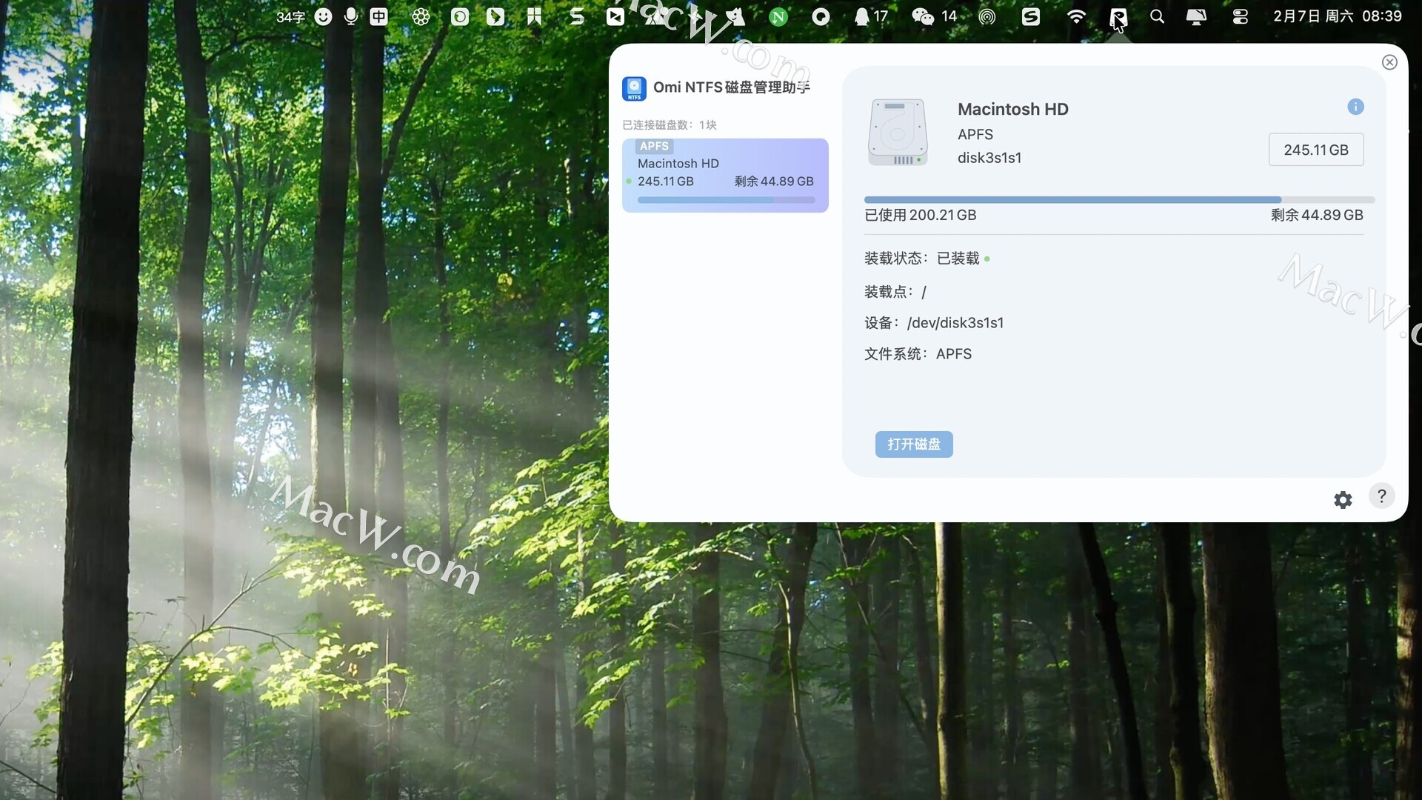Toggle the Chinese input method indicator

[378, 16]
